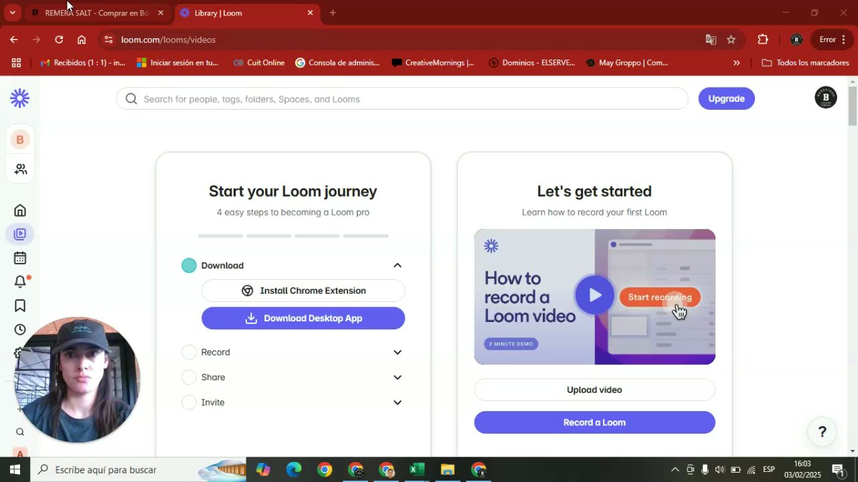This screenshot has width=858, height=482.
Task: Open the Extensions puzzle icon
Action: click(x=763, y=39)
